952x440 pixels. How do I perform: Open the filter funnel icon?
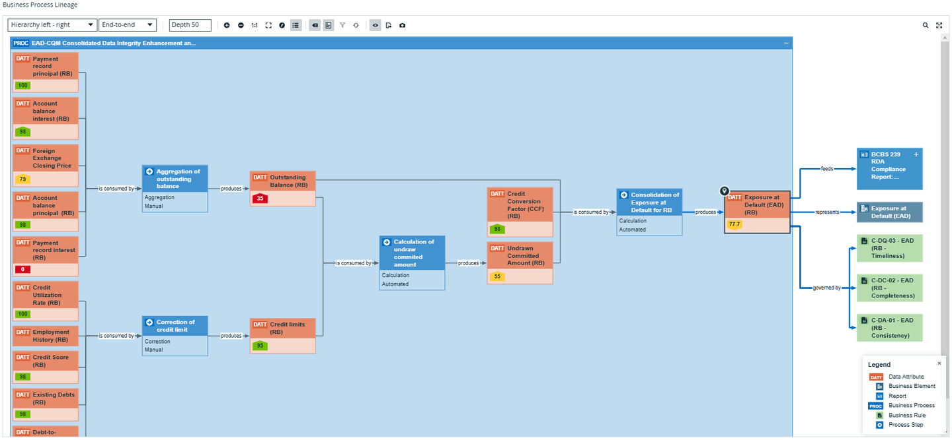coord(342,25)
